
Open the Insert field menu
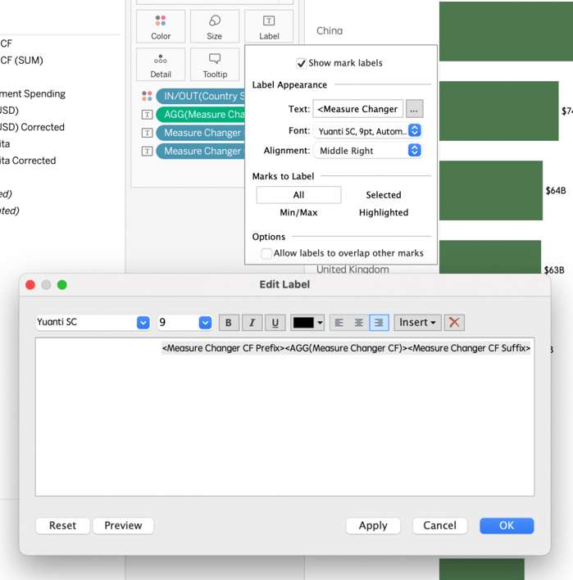417,323
